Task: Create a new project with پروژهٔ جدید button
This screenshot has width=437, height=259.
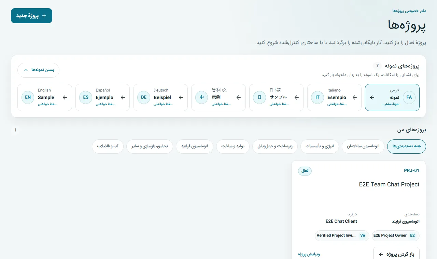Action: coord(31,16)
